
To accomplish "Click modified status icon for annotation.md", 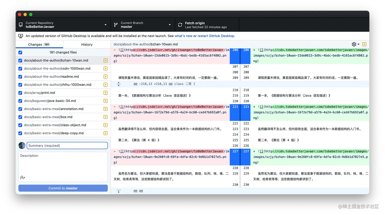I will click(x=105, y=109).
